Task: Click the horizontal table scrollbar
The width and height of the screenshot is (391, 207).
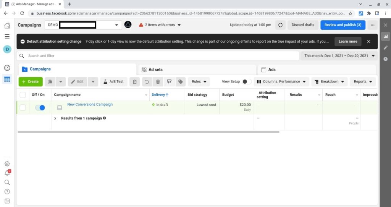Action: pyautogui.click(x=149, y=132)
